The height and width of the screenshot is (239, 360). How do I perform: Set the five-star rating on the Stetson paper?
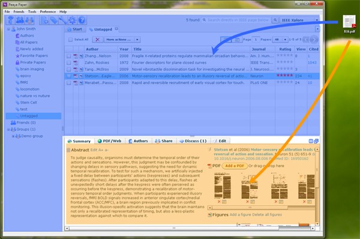point(284,76)
